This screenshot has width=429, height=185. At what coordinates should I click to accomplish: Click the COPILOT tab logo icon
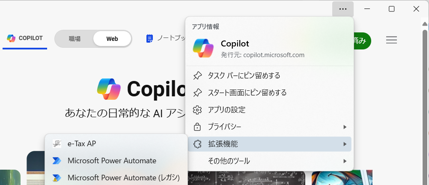coord(11,38)
